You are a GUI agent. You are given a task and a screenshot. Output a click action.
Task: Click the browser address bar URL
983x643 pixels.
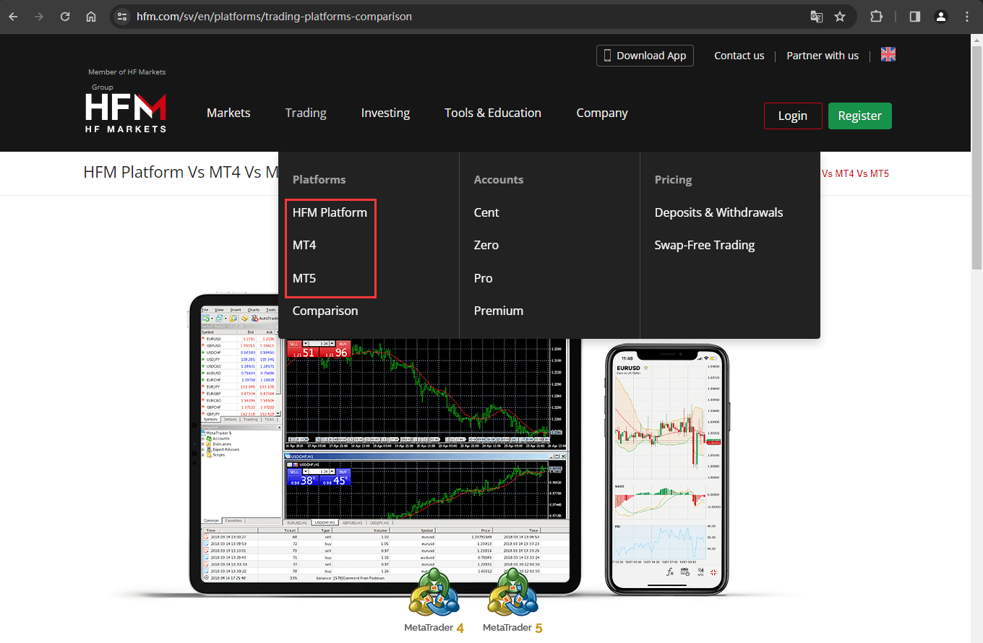coord(274,16)
